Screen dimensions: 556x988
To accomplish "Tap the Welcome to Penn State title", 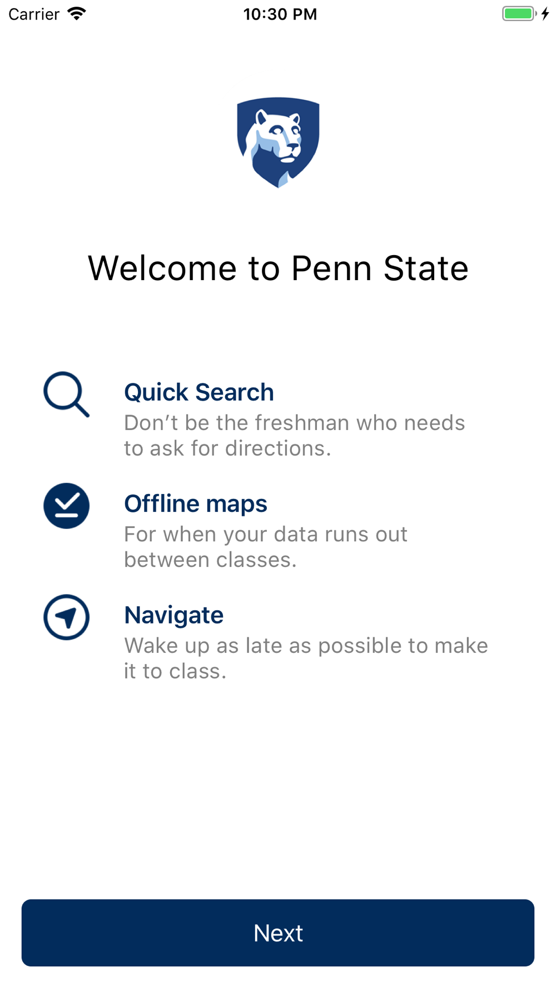I will click(278, 268).
